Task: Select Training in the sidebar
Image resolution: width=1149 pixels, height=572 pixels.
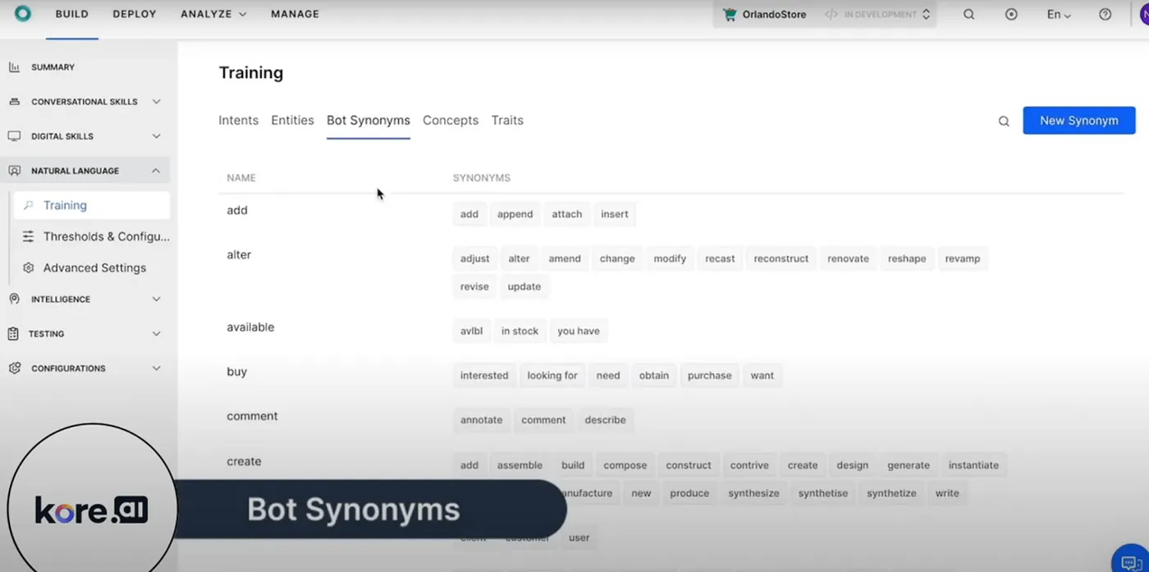Action: 92,205
